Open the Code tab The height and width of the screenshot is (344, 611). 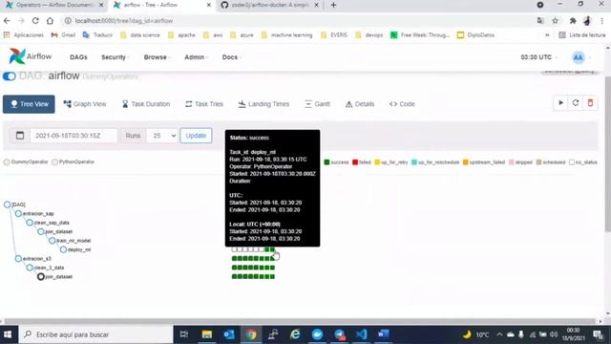pos(402,104)
